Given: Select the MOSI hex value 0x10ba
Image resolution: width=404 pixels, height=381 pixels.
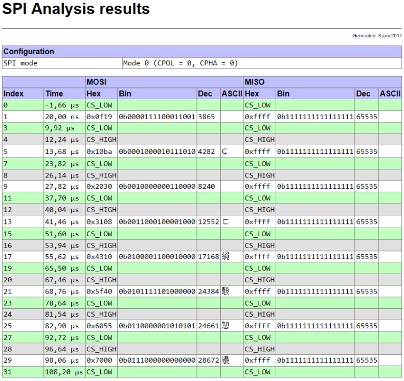Looking at the screenshot, I should tap(98, 152).
